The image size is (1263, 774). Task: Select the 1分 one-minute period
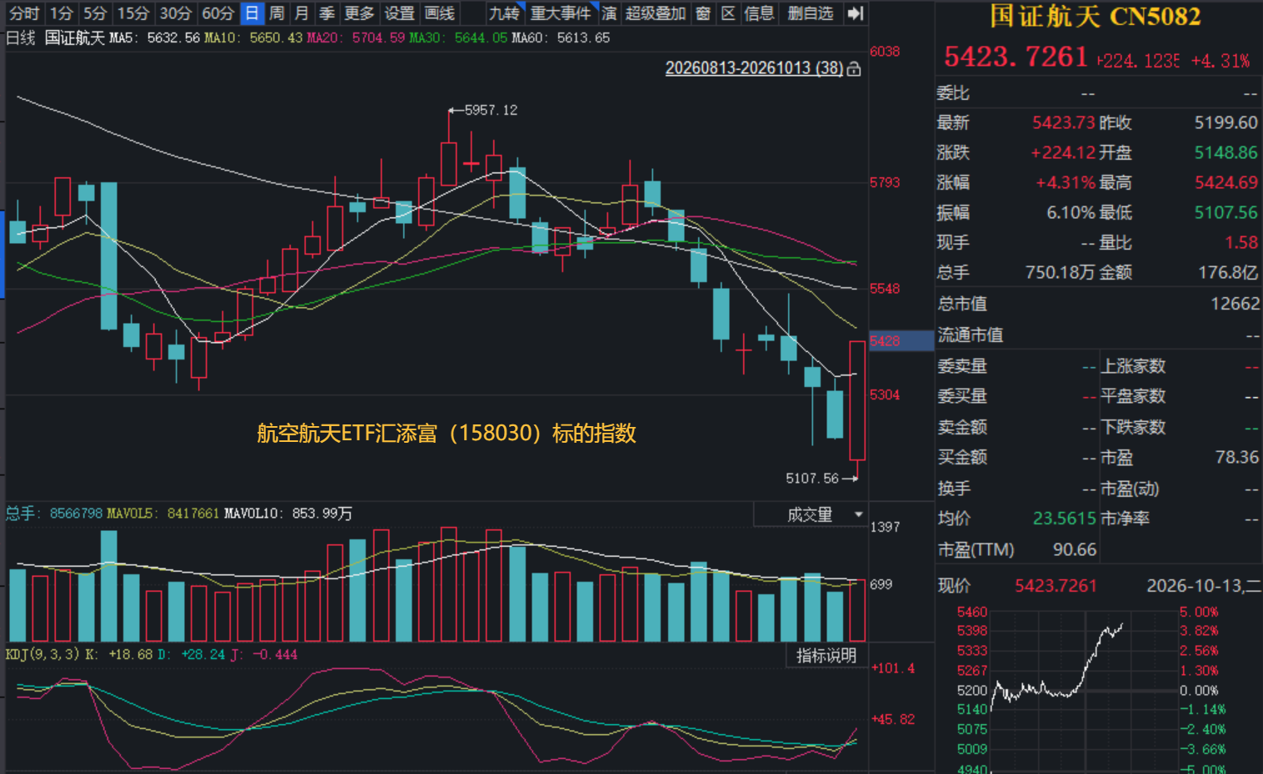62,13
